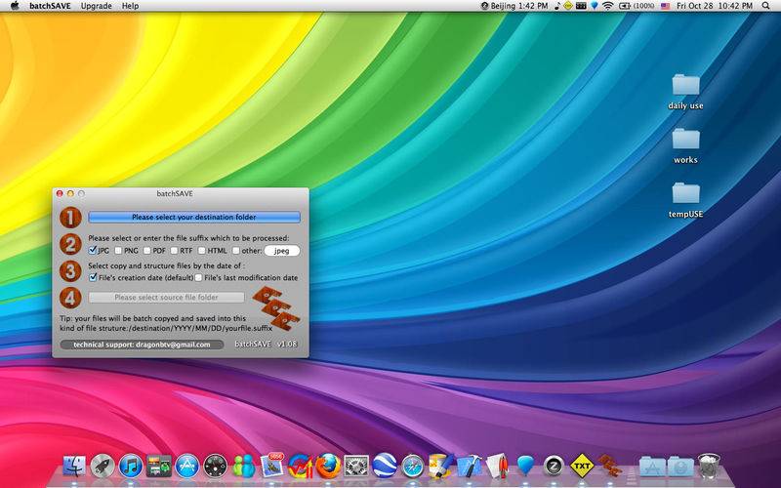Open iTunes from the Dock
The width and height of the screenshot is (781, 488).
131,467
